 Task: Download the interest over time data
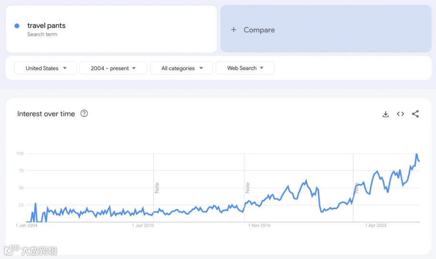pos(385,114)
